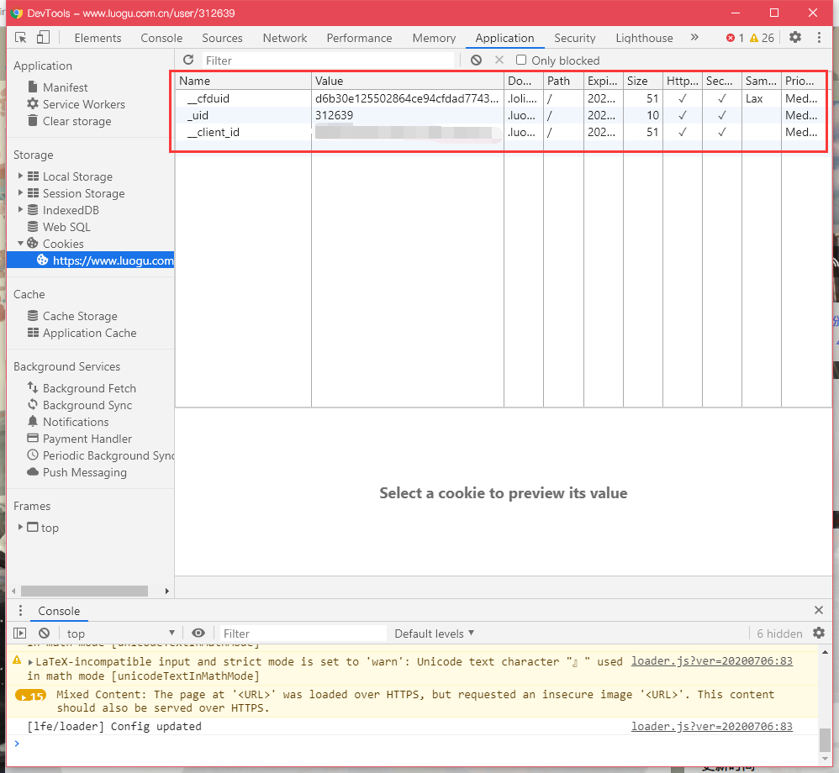Screen dimensions: 839x773
Task: Open Push Messaging service
Action: tap(77, 472)
